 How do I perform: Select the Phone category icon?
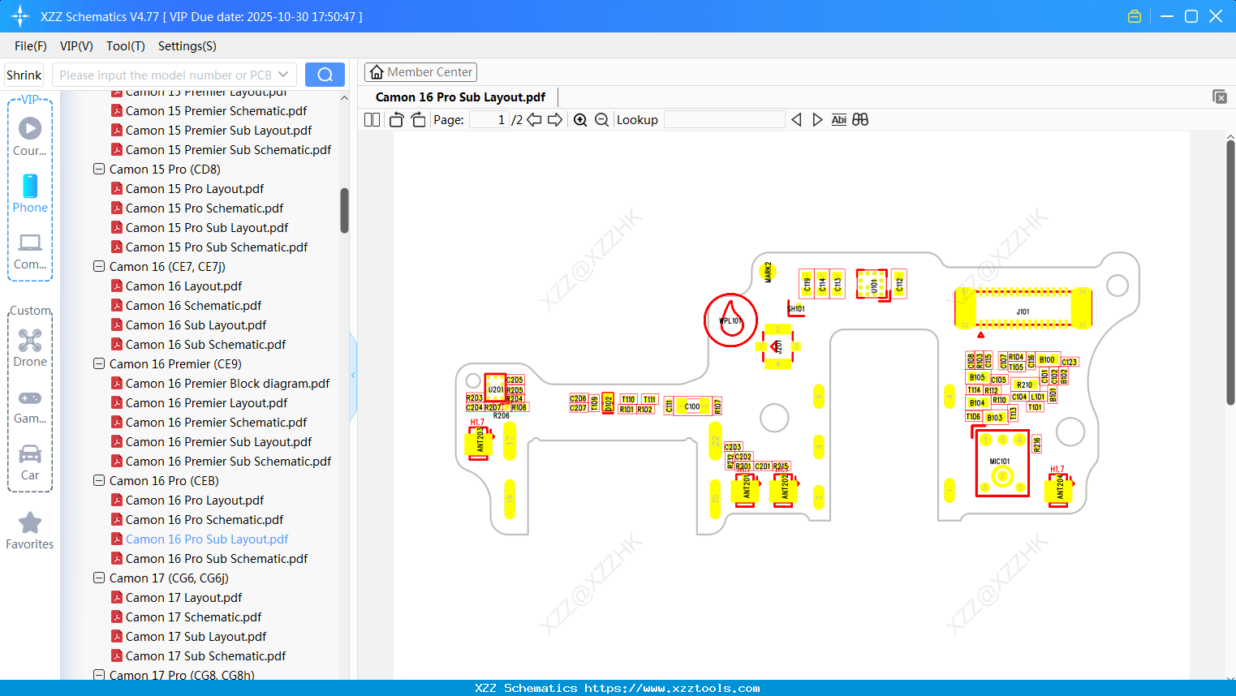click(x=30, y=193)
